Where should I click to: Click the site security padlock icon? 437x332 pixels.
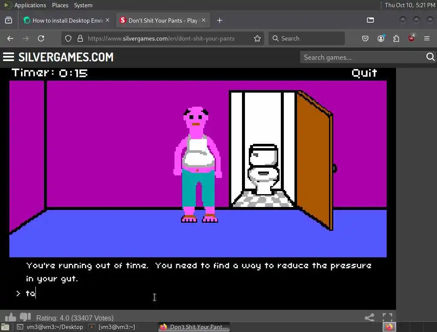(x=80, y=38)
